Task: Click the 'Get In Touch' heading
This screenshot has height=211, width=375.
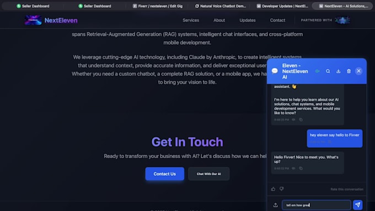Action: click(x=187, y=142)
